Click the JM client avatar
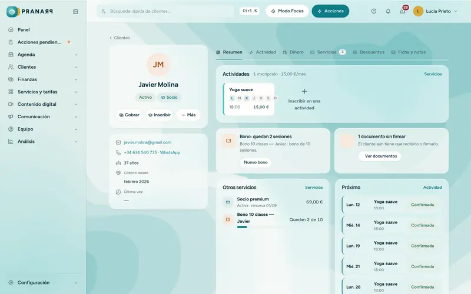Viewport: 471px width, 294px height. click(x=158, y=65)
